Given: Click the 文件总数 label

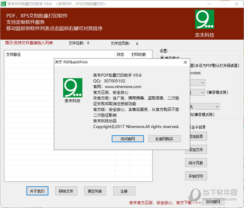Looking at the screenshot, I should click(x=77, y=43).
